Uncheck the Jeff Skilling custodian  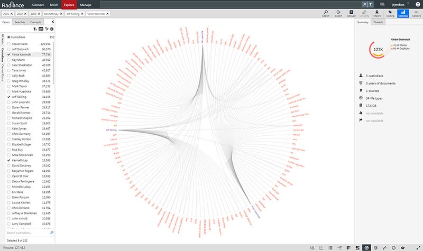click(8, 97)
